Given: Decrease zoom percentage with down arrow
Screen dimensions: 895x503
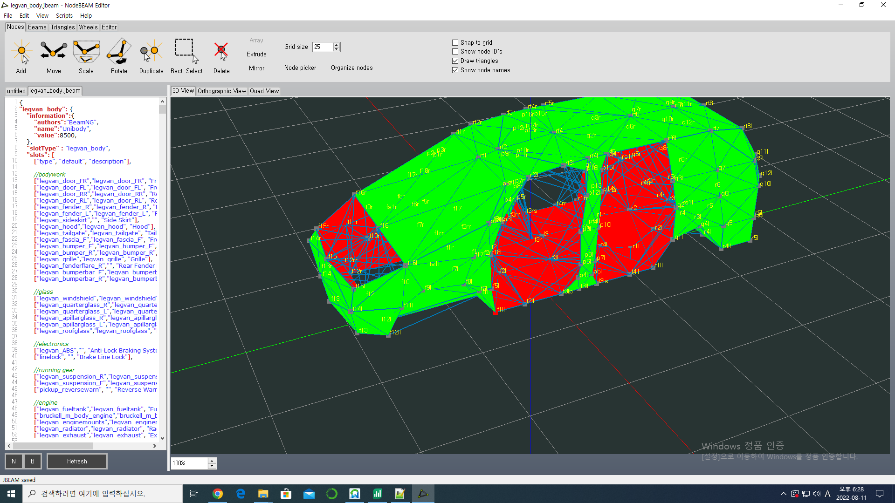Looking at the screenshot, I should (212, 466).
